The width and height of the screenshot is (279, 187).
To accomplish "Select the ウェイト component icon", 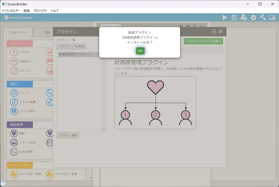I will [14, 93].
